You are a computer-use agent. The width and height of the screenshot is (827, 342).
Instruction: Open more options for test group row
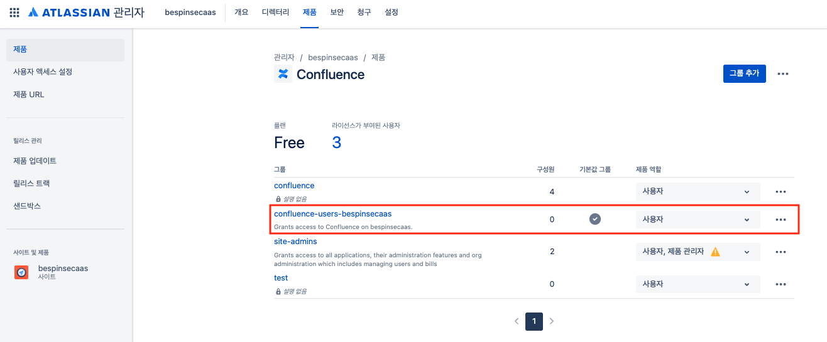coord(780,284)
